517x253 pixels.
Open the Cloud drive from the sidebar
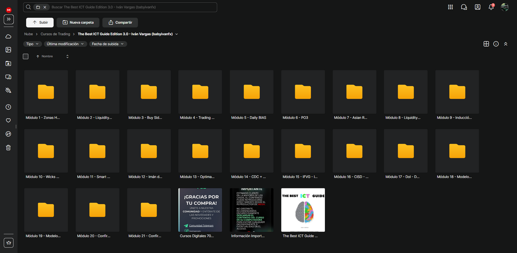(x=8, y=36)
